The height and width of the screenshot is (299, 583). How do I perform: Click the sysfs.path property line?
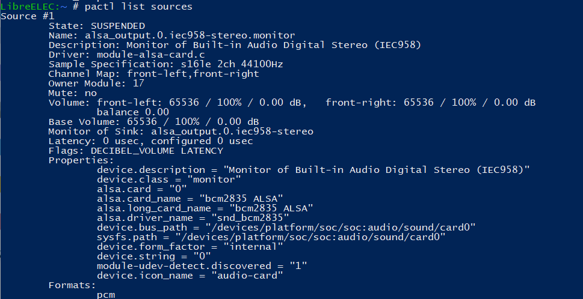tap(271, 237)
